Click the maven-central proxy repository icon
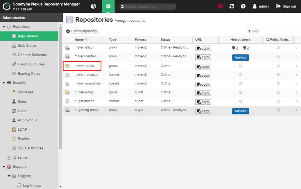Screen dimensions: 301x189 point(67,57)
